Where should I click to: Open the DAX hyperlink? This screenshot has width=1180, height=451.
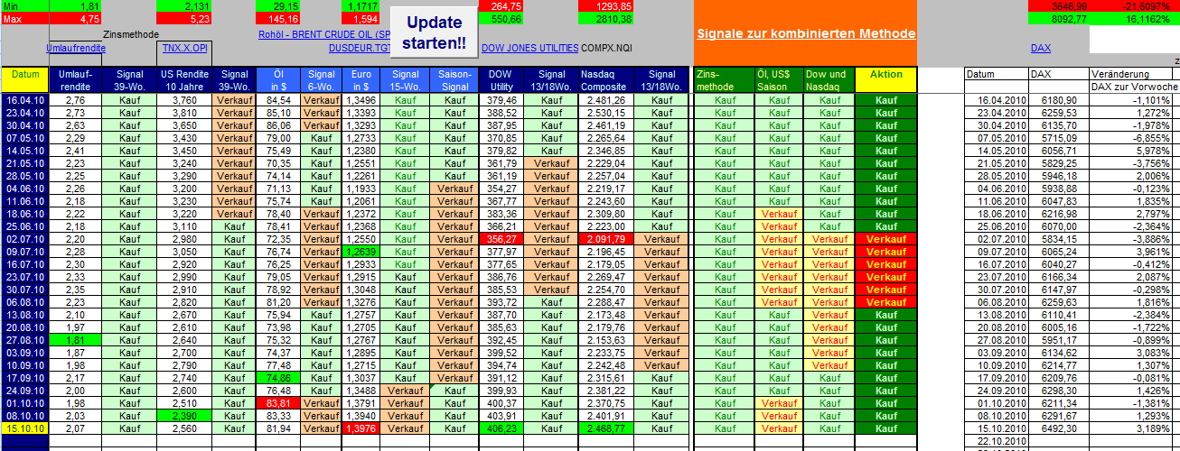[1041, 48]
